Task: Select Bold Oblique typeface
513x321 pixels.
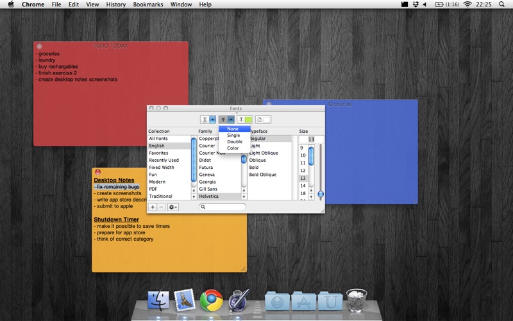Action: coord(262,175)
